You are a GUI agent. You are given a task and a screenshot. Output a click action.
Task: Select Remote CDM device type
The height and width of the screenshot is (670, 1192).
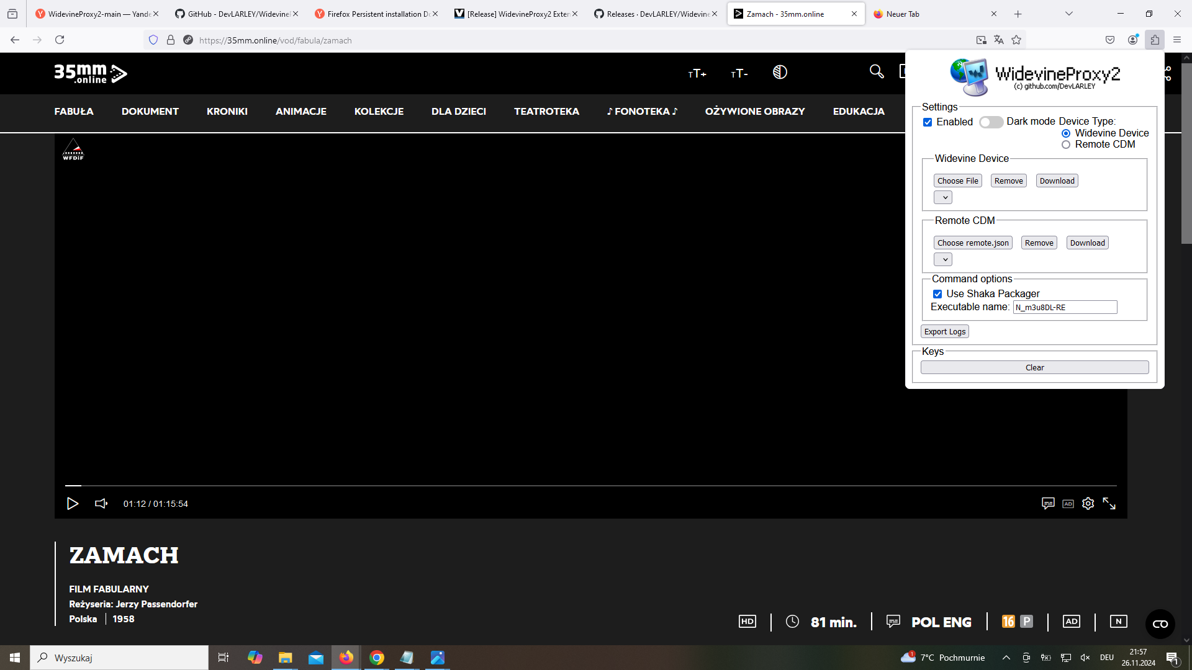1066,145
